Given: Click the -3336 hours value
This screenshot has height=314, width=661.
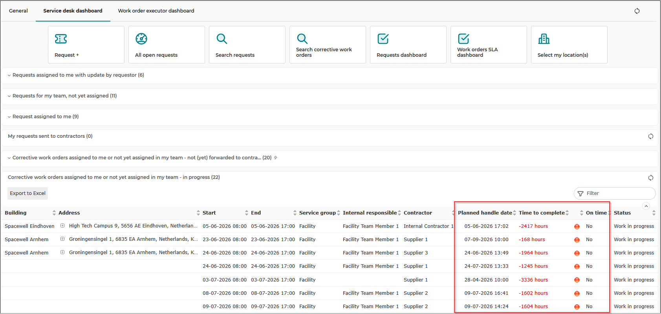Looking at the screenshot, I should [x=533, y=280].
